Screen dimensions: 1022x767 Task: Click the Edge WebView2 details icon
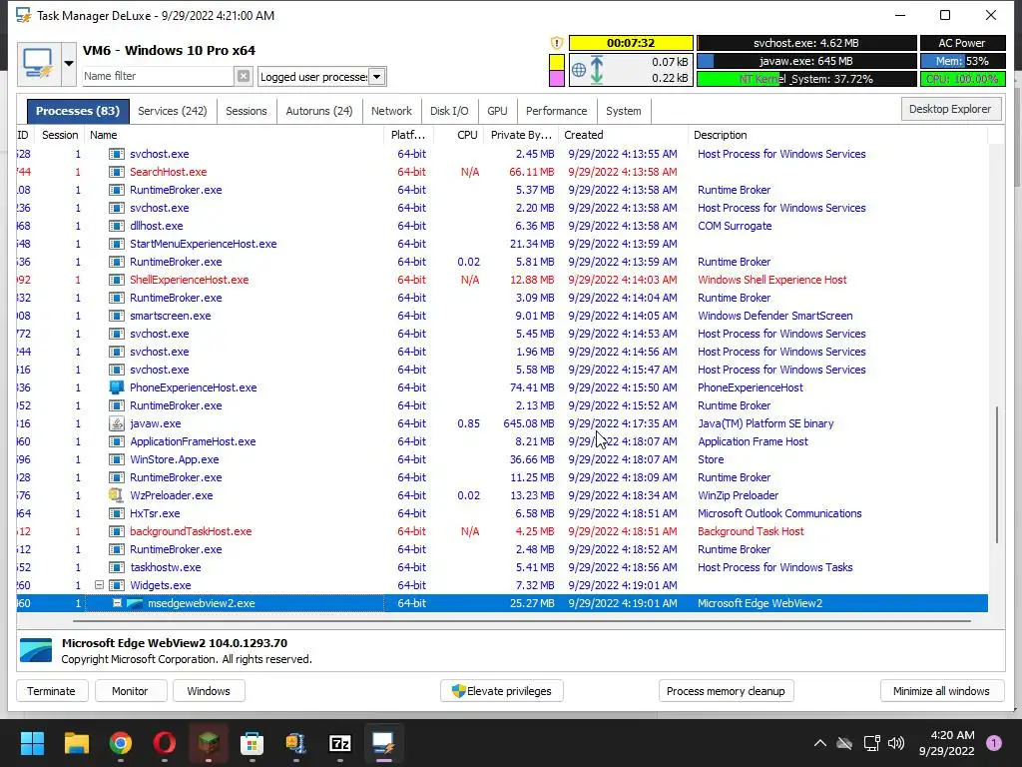(36, 650)
